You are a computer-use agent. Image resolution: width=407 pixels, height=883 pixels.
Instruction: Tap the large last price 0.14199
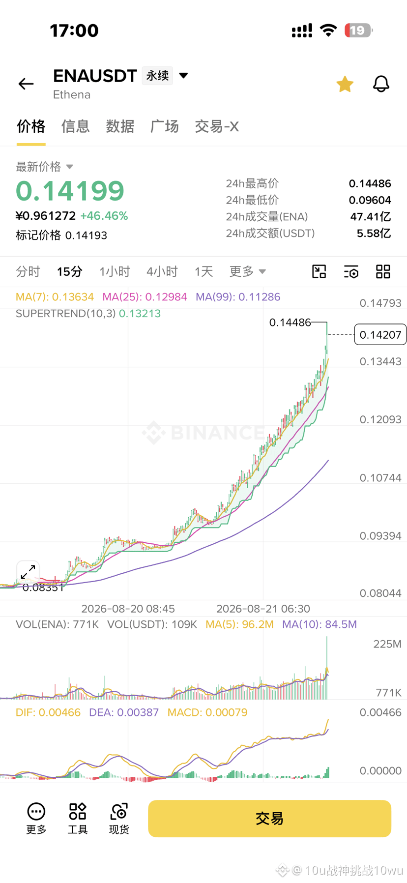coord(70,191)
